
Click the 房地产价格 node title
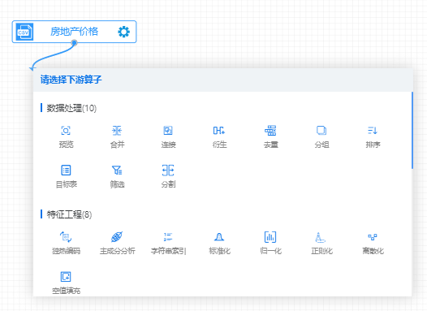[75, 32]
